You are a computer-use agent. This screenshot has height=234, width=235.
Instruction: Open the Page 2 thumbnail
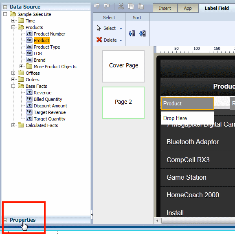[x=123, y=103]
